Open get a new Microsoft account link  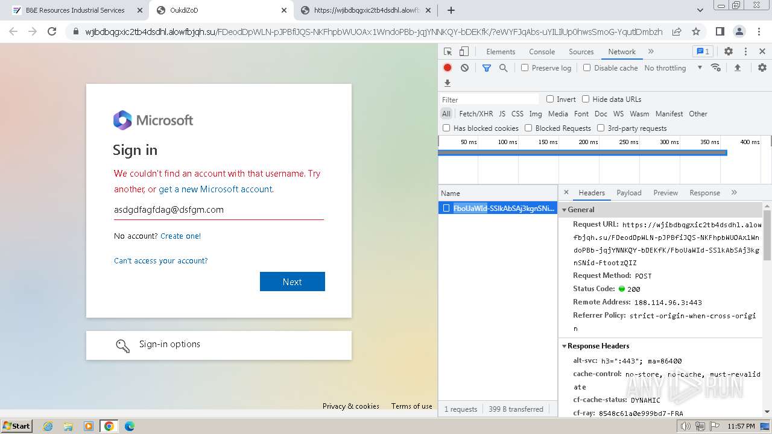pos(215,189)
